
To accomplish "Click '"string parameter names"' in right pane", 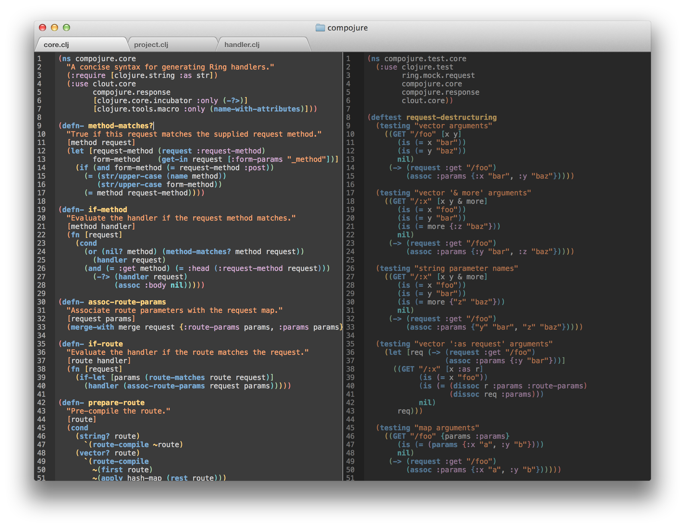I will [466, 268].
